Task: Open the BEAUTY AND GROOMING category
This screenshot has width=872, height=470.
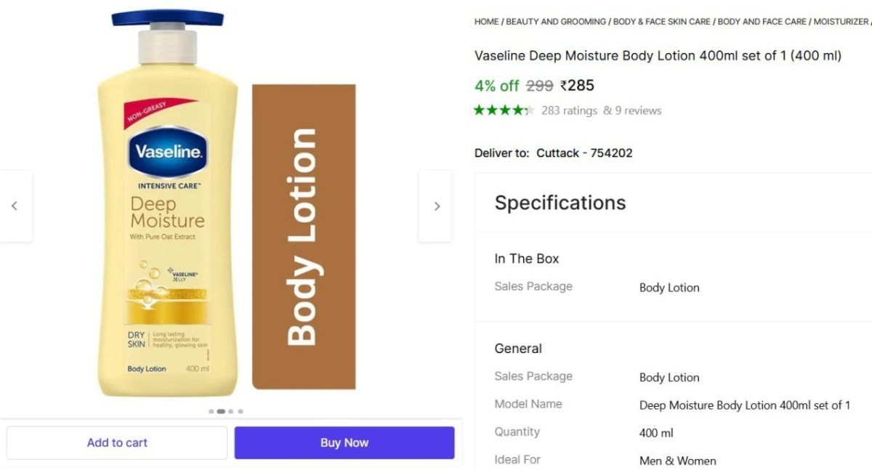Action: (x=554, y=21)
